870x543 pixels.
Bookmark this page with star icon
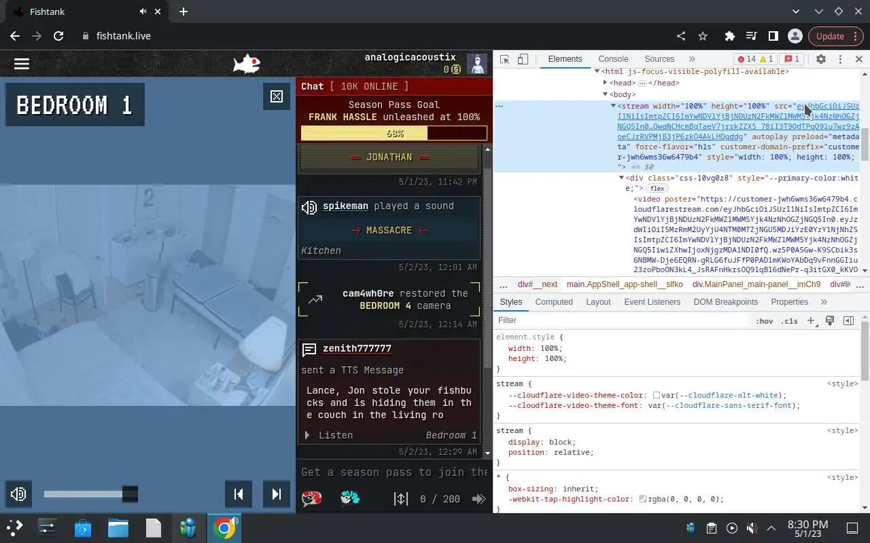tap(703, 36)
